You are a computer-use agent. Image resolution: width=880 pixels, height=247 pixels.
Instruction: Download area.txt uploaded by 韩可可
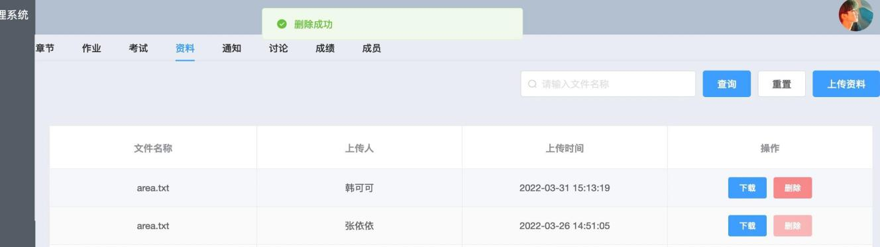coord(747,188)
